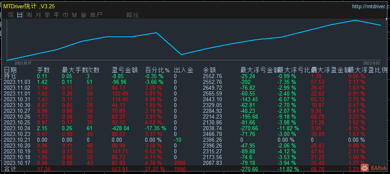
Task: Click the 1990 total deposit value
Action: [180, 169]
